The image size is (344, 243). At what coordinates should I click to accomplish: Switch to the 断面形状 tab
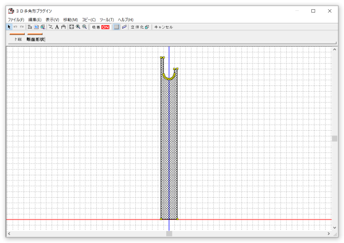coord(35,40)
